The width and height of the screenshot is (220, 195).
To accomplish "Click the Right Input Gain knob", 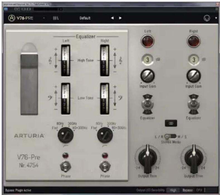I will (x=194, y=76).
